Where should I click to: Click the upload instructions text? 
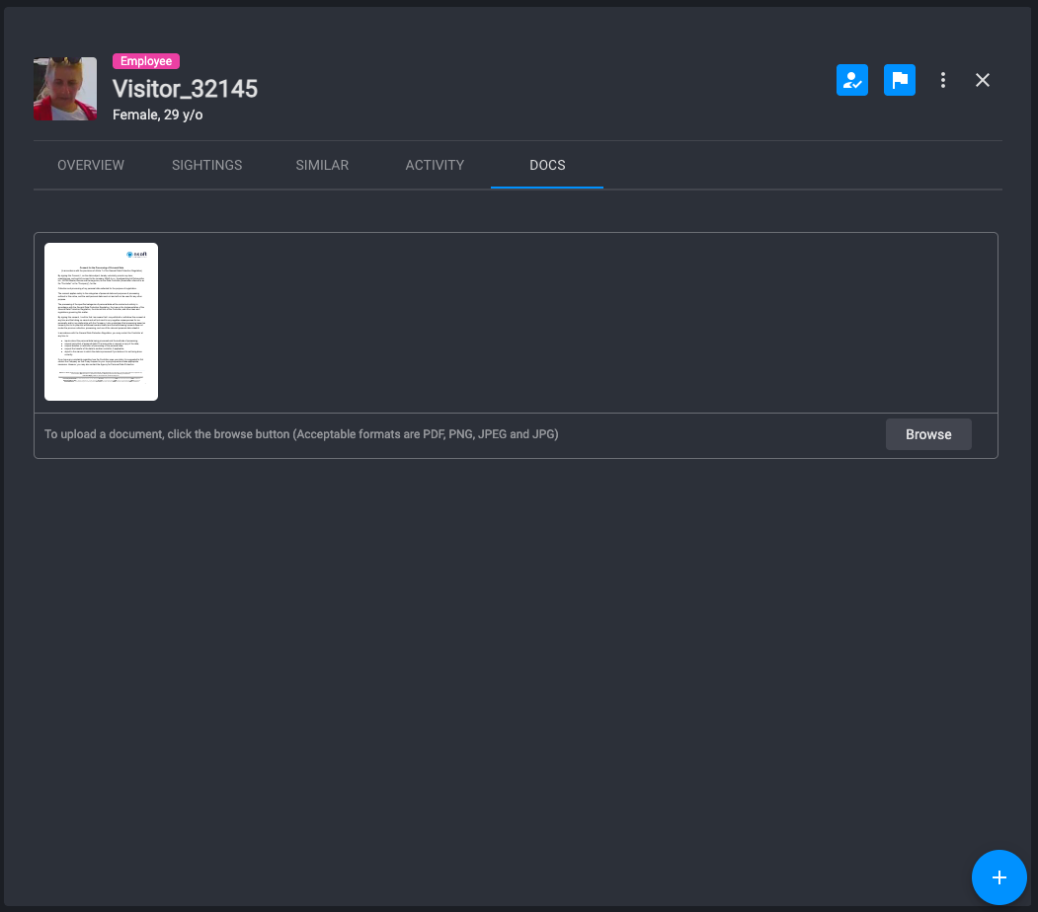pos(301,434)
